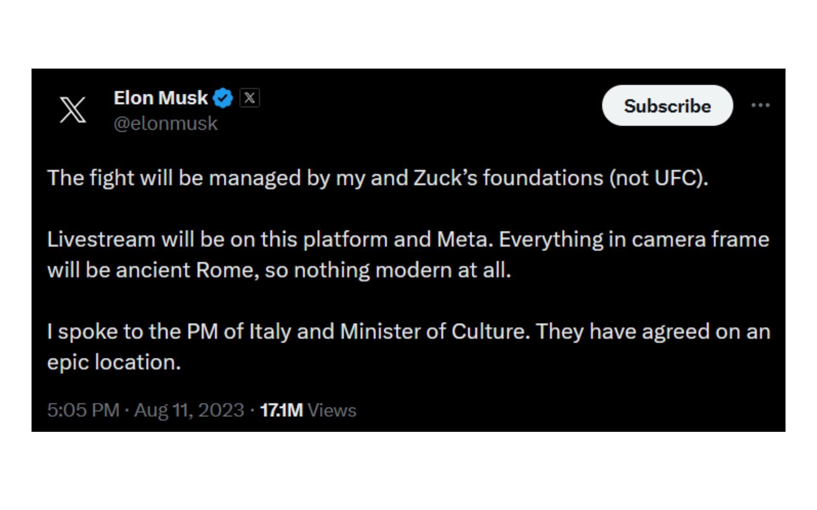Click the line starting "I spoke to the PM"
Viewport: 817px width, 510px height.
[x=408, y=331]
